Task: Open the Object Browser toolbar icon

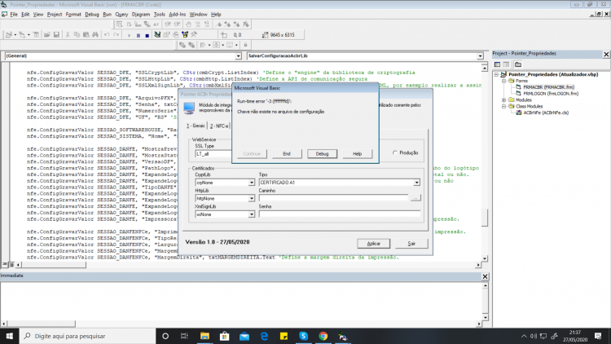Action: click(x=185, y=35)
